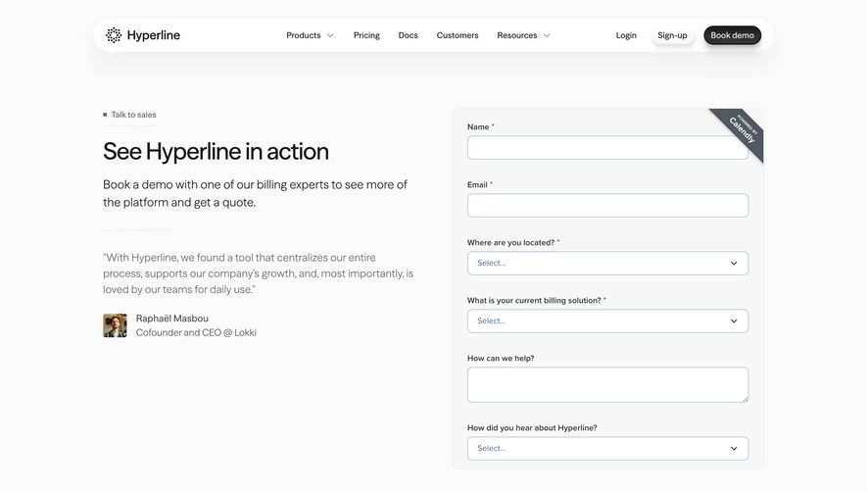Click the 'Talk to sales' label
Image resolution: width=867 pixels, height=492 pixels.
coord(134,115)
